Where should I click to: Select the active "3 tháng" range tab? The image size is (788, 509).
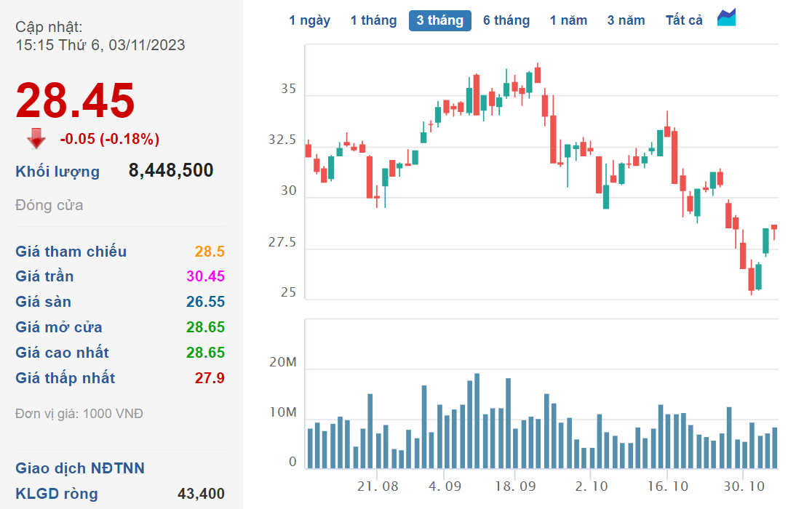click(x=439, y=20)
